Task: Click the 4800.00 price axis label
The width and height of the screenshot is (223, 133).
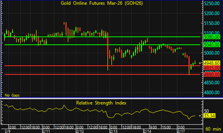Action: coord(212,93)
